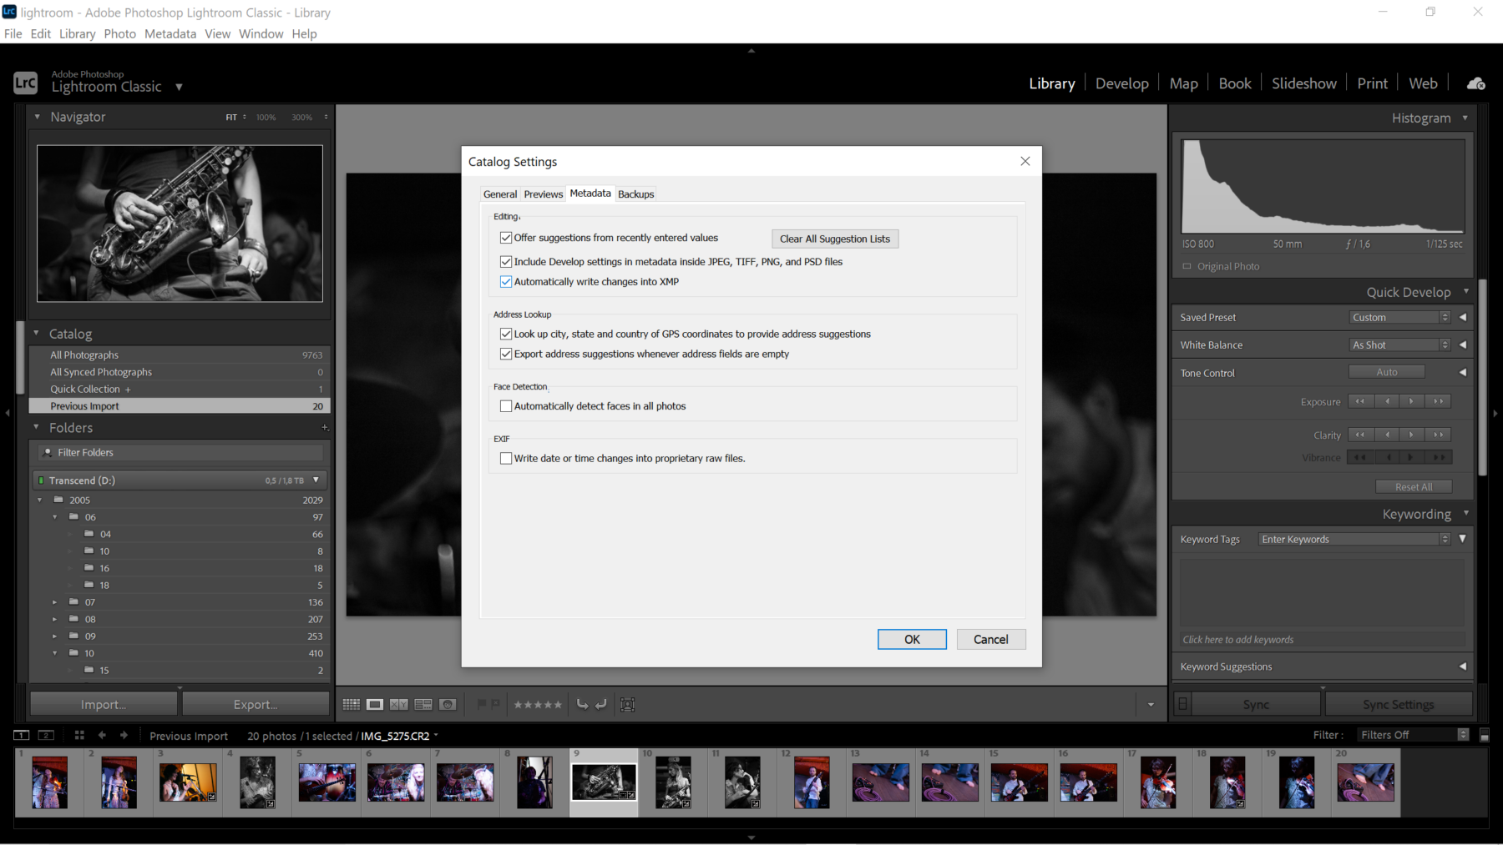Click the Import button
This screenshot has height=845, width=1503.
[104, 704]
